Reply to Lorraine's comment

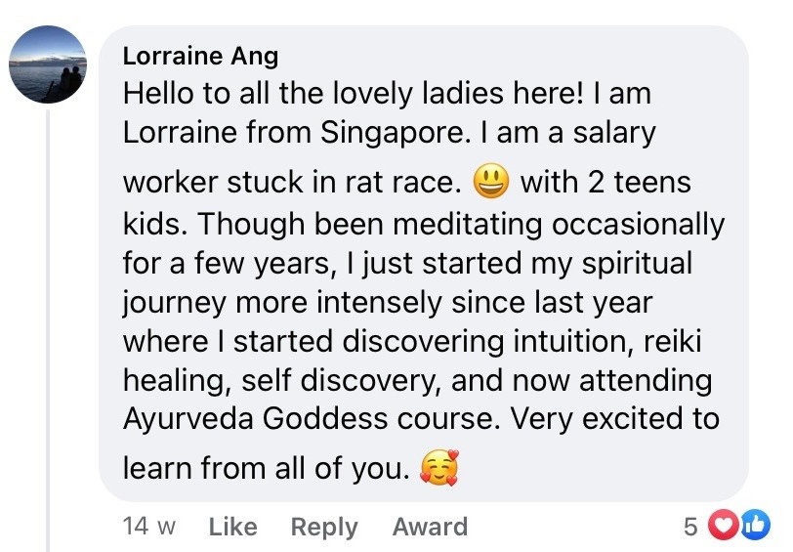(324, 528)
